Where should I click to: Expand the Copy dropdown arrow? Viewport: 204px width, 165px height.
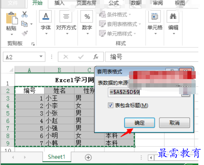31,24
